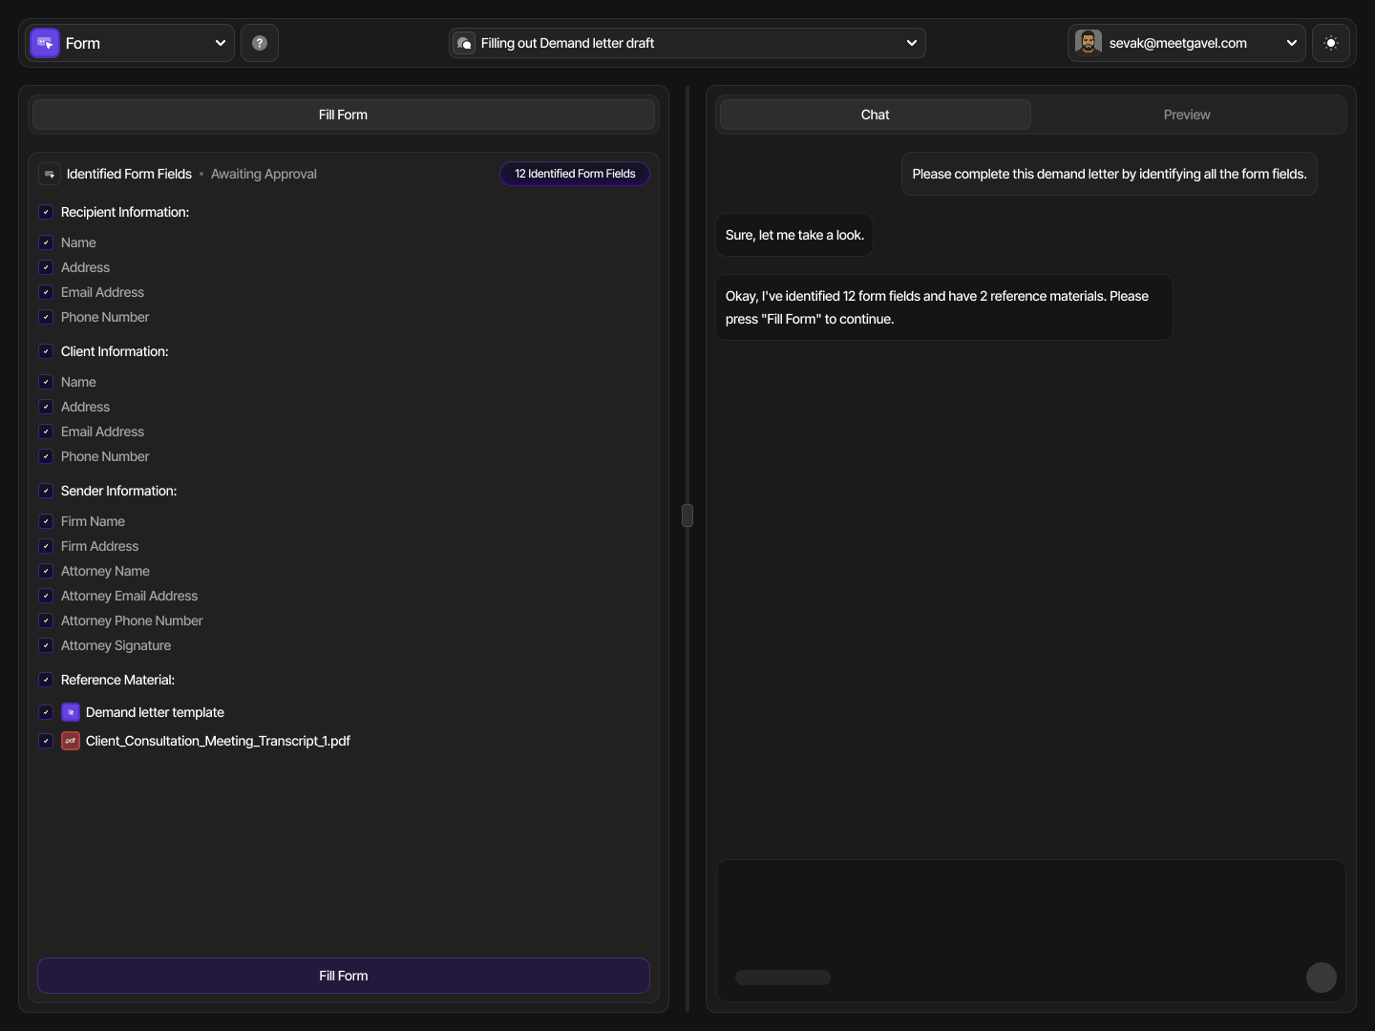1375x1031 pixels.
Task: Open the help question mark icon
Action: coord(260,43)
